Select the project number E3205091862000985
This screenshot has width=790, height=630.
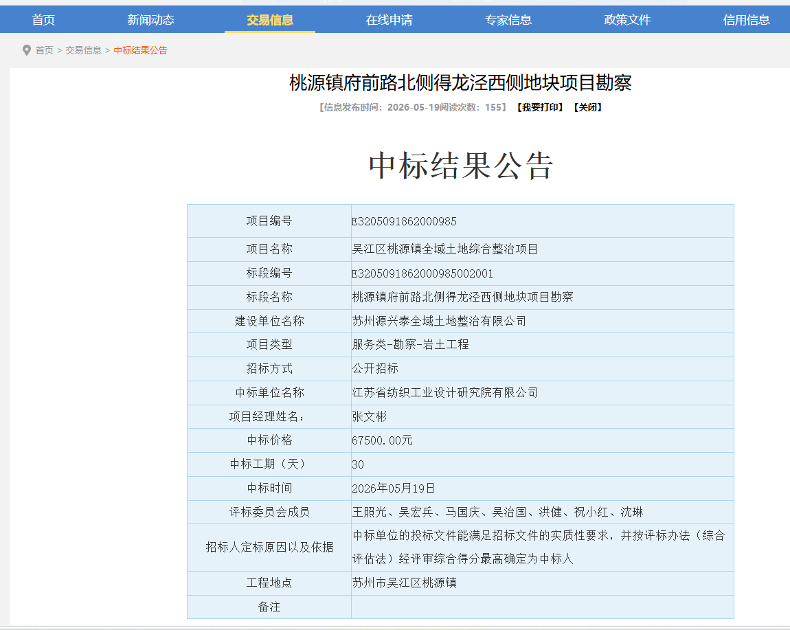pos(404,221)
